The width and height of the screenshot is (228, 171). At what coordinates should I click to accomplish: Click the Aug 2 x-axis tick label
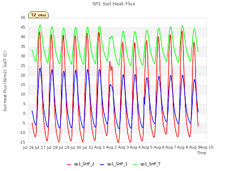[112, 147]
